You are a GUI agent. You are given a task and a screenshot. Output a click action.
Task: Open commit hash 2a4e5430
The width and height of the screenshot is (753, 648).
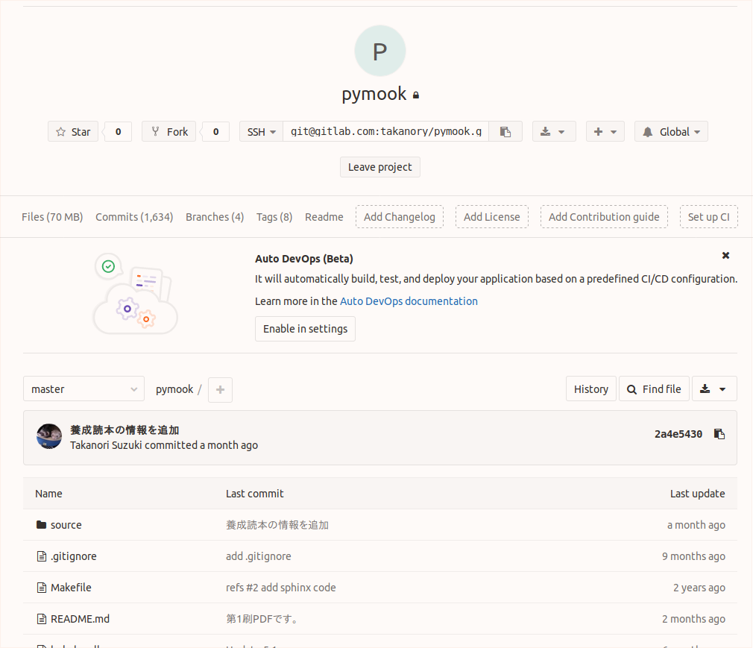(x=678, y=434)
